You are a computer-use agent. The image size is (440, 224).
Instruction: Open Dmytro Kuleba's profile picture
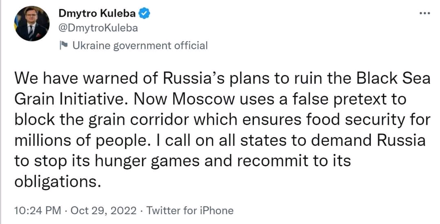coord(32,24)
